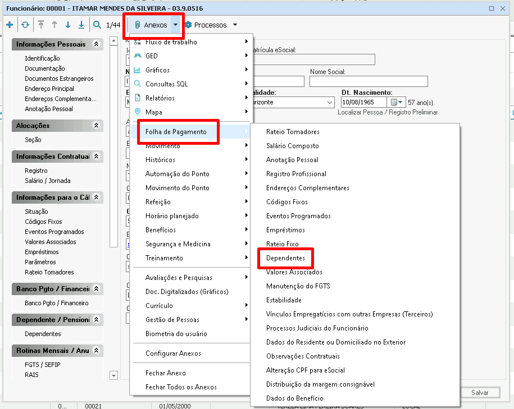The width and height of the screenshot is (514, 409).
Task: Select Fechar Todos os Anexos
Action: 191,387
